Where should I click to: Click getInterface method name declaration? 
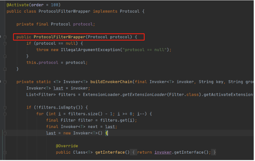110,153
